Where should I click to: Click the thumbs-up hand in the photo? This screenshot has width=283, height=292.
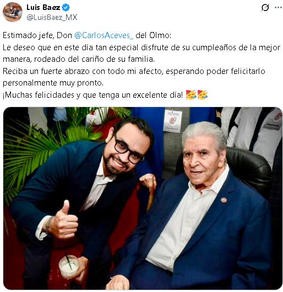coord(63,220)
